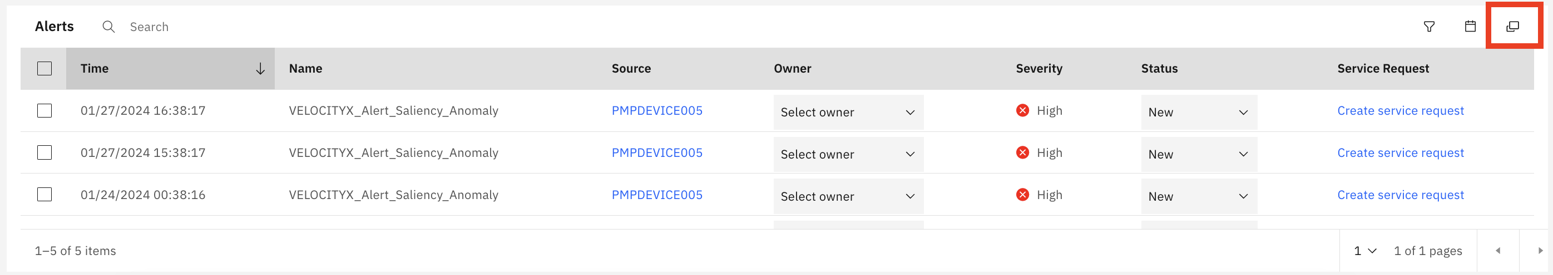Check the 01/27/2024 16:38:17 alert row
This screenshot has width=1553, height=275.
click(x=44, y=110)
